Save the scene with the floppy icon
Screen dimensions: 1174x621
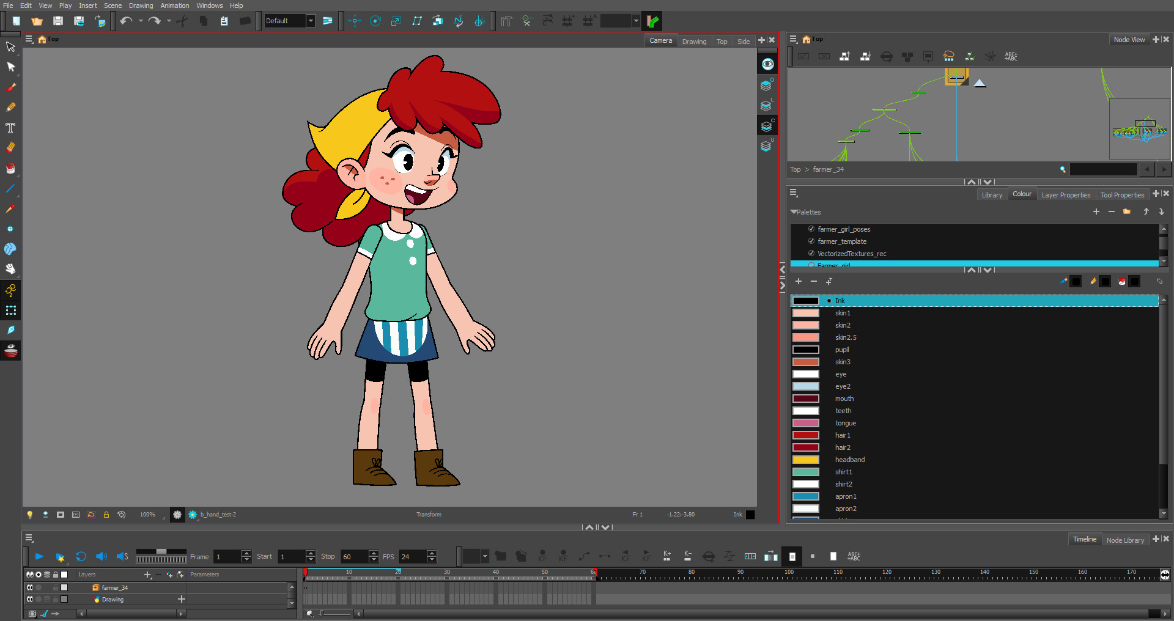pyautogui.click(x=58, y=21)
